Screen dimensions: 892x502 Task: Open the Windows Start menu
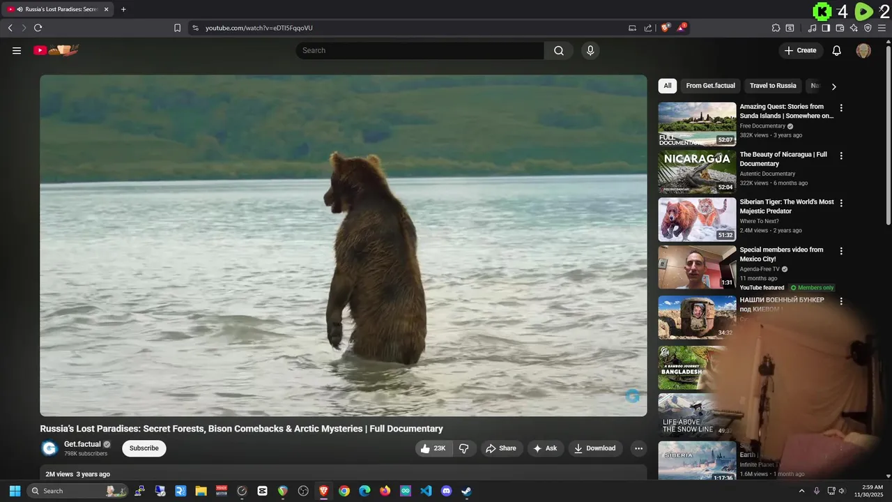tap(15, 491)
